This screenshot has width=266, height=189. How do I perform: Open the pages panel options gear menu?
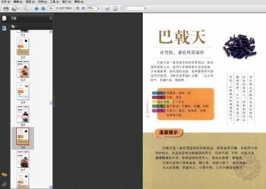coord(14,27)
